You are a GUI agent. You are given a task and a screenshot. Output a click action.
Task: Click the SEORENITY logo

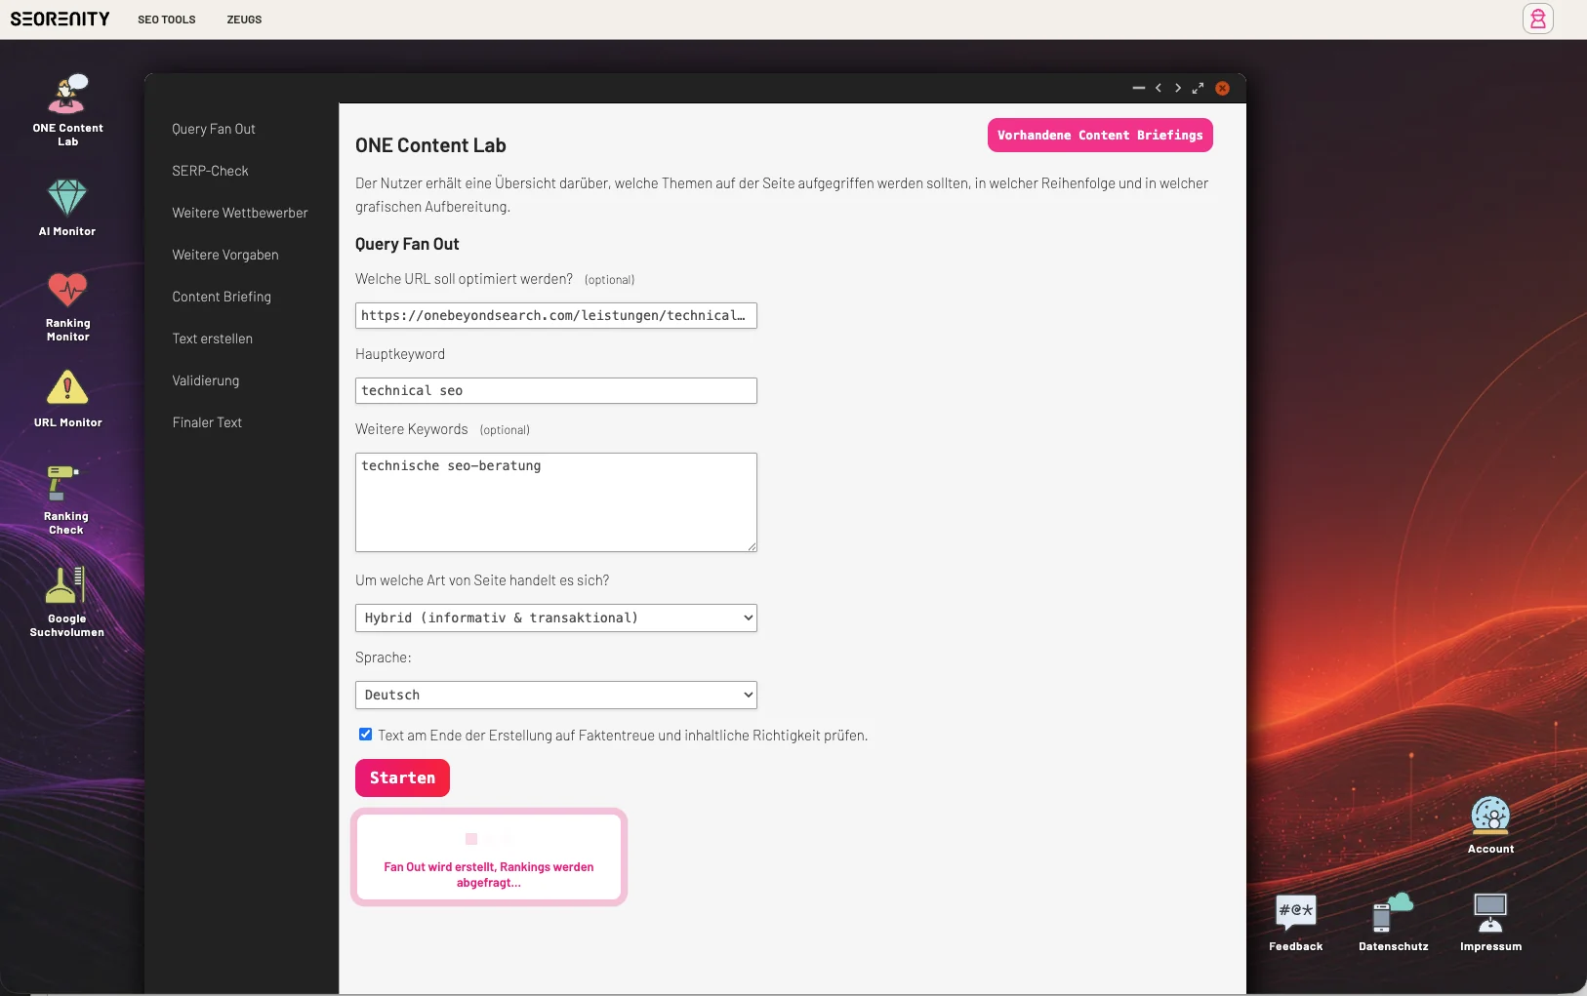(x=60, y=19)
